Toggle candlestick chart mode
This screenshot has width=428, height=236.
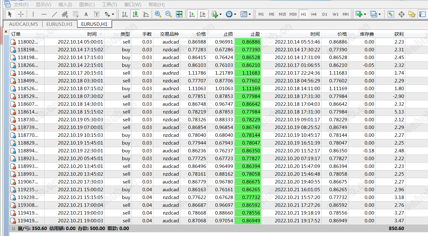pyautogui.click(x=135, y=14)
